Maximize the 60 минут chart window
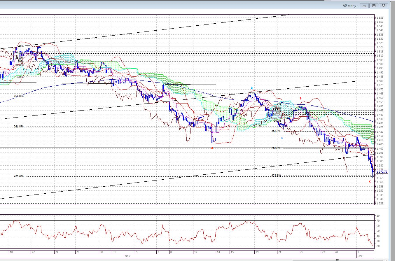This screenshot has height=261, width=395. [x=374, y=6]
